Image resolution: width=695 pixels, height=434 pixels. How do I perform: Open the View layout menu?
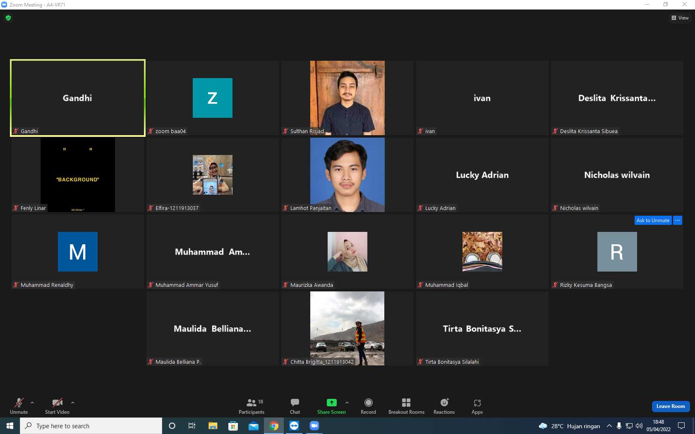[680, 18]
